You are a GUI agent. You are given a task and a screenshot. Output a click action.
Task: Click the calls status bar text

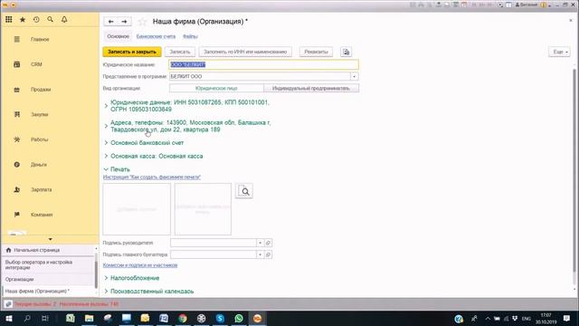tap(66, 304)
